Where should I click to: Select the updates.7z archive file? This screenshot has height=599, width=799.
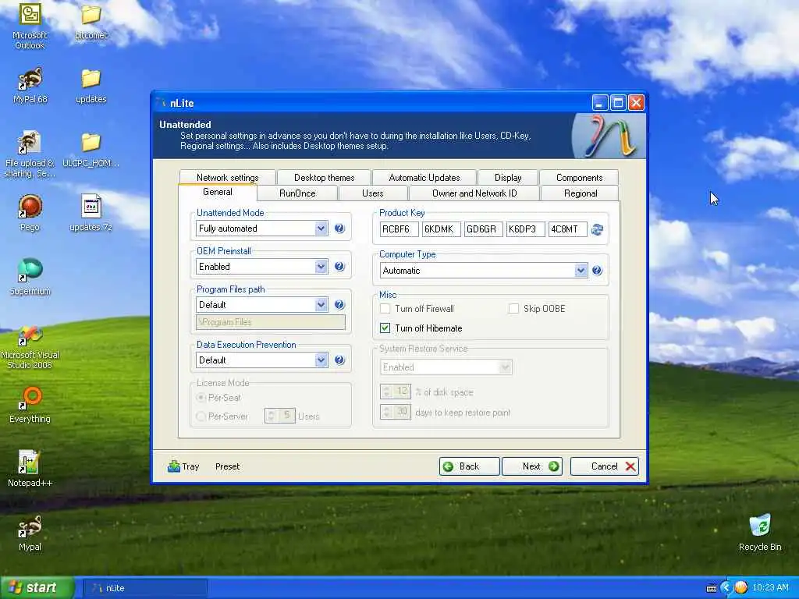pos(91,213)
